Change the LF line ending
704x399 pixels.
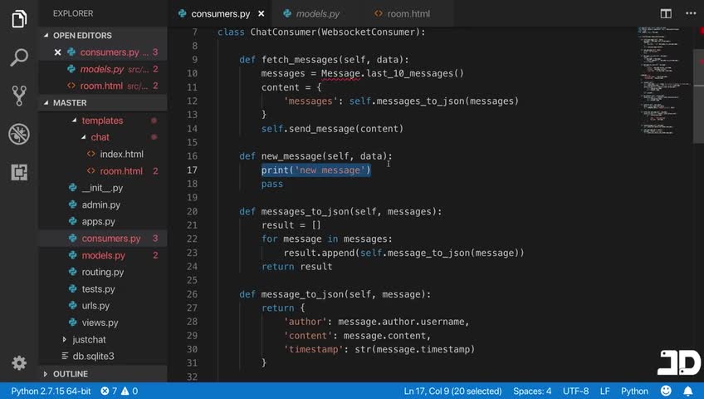604,391
